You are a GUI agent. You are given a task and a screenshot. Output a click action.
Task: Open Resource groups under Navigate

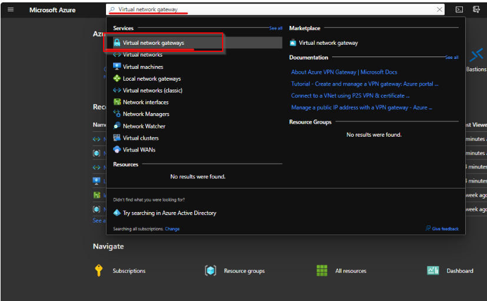point(244,271)
